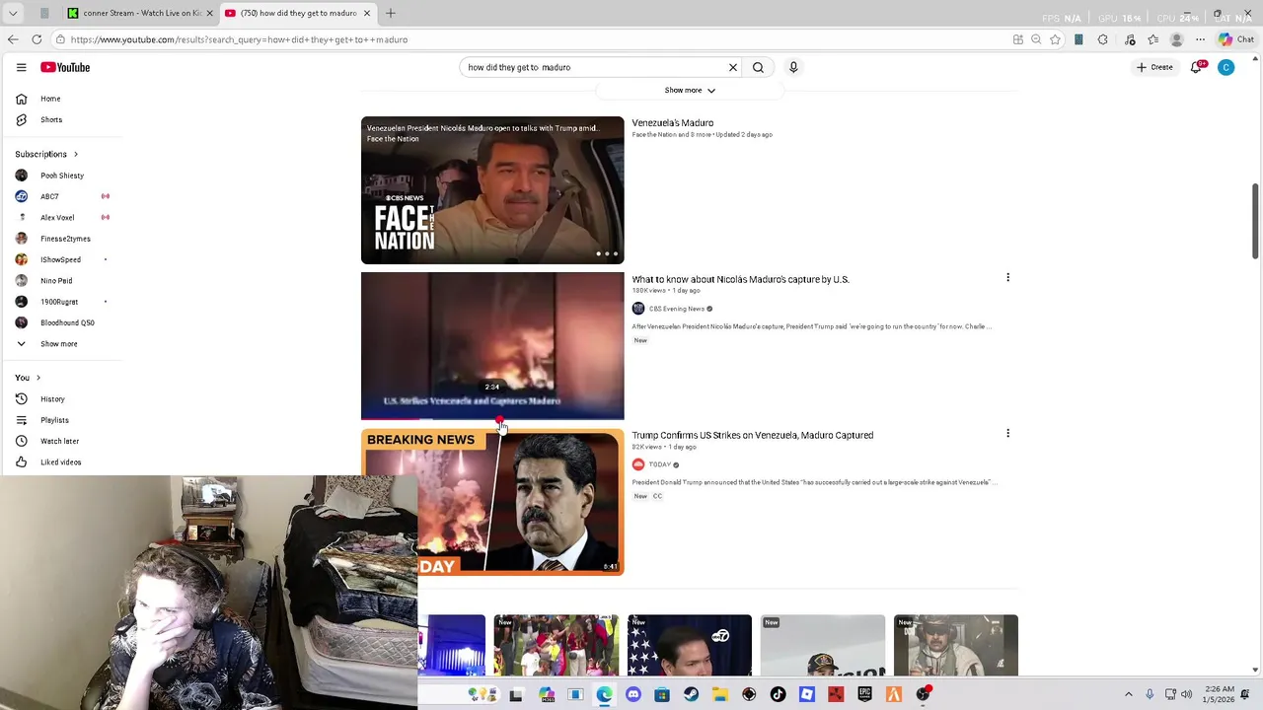
Task: Open the browser Extensions puzzle icon
Action: (1102, 39)
